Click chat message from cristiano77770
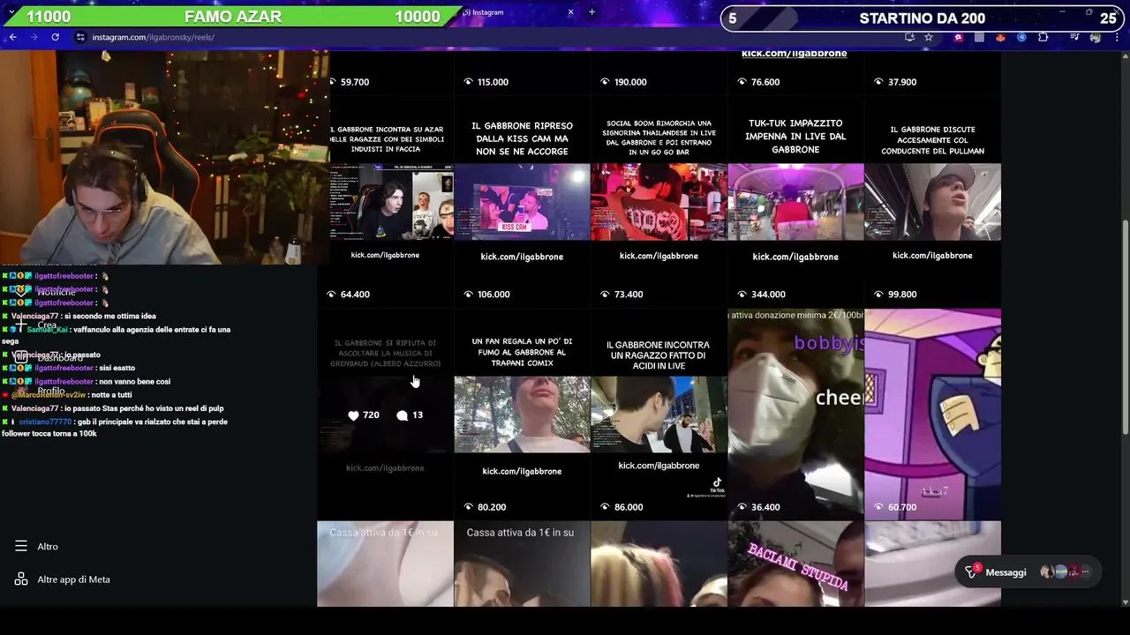1130x635 pixels. (x=115, y=428)
